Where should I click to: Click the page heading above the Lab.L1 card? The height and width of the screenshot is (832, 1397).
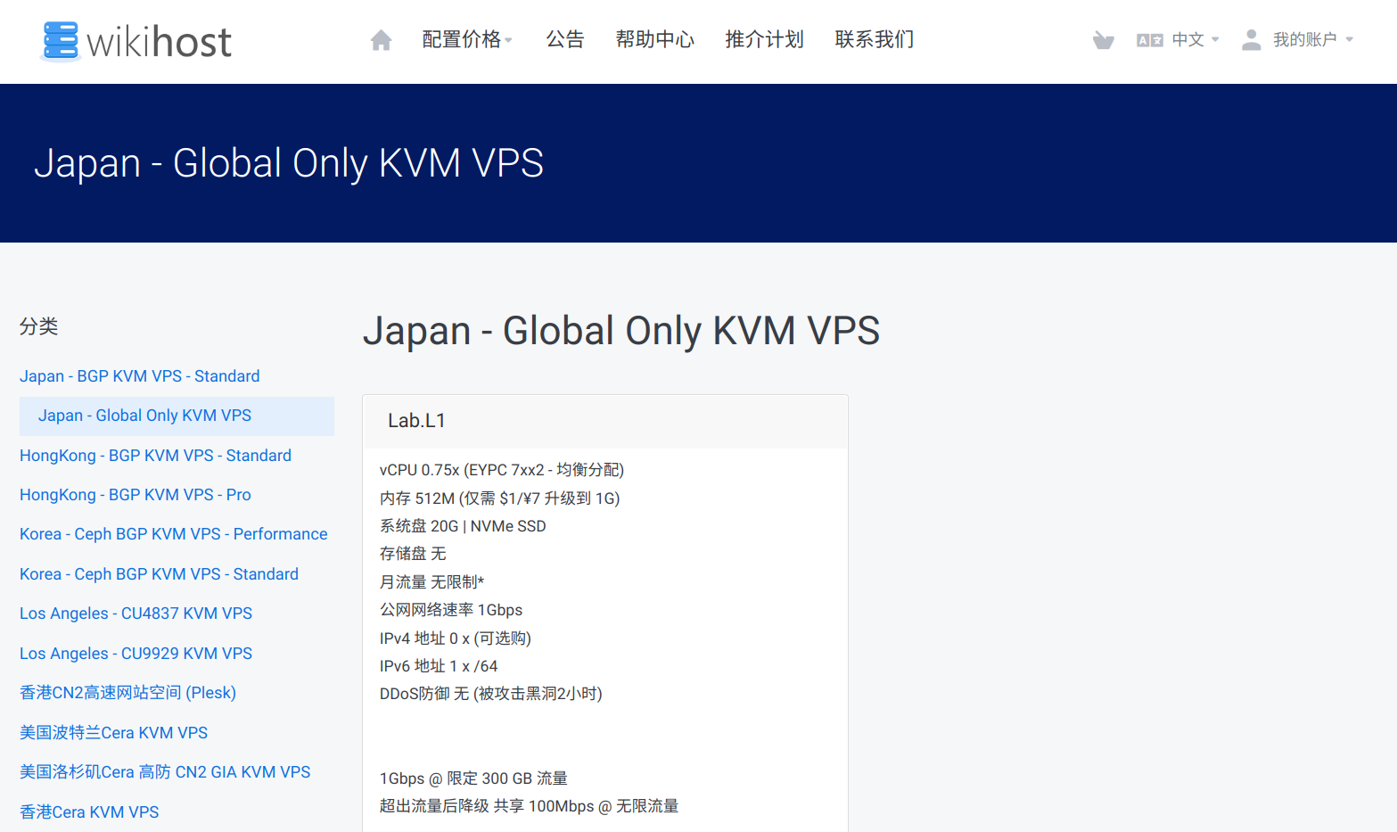click(621, 331)
